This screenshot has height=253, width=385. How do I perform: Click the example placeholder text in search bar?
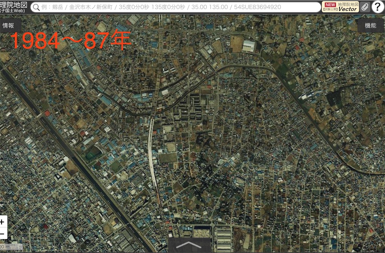[x=113, y=7]
